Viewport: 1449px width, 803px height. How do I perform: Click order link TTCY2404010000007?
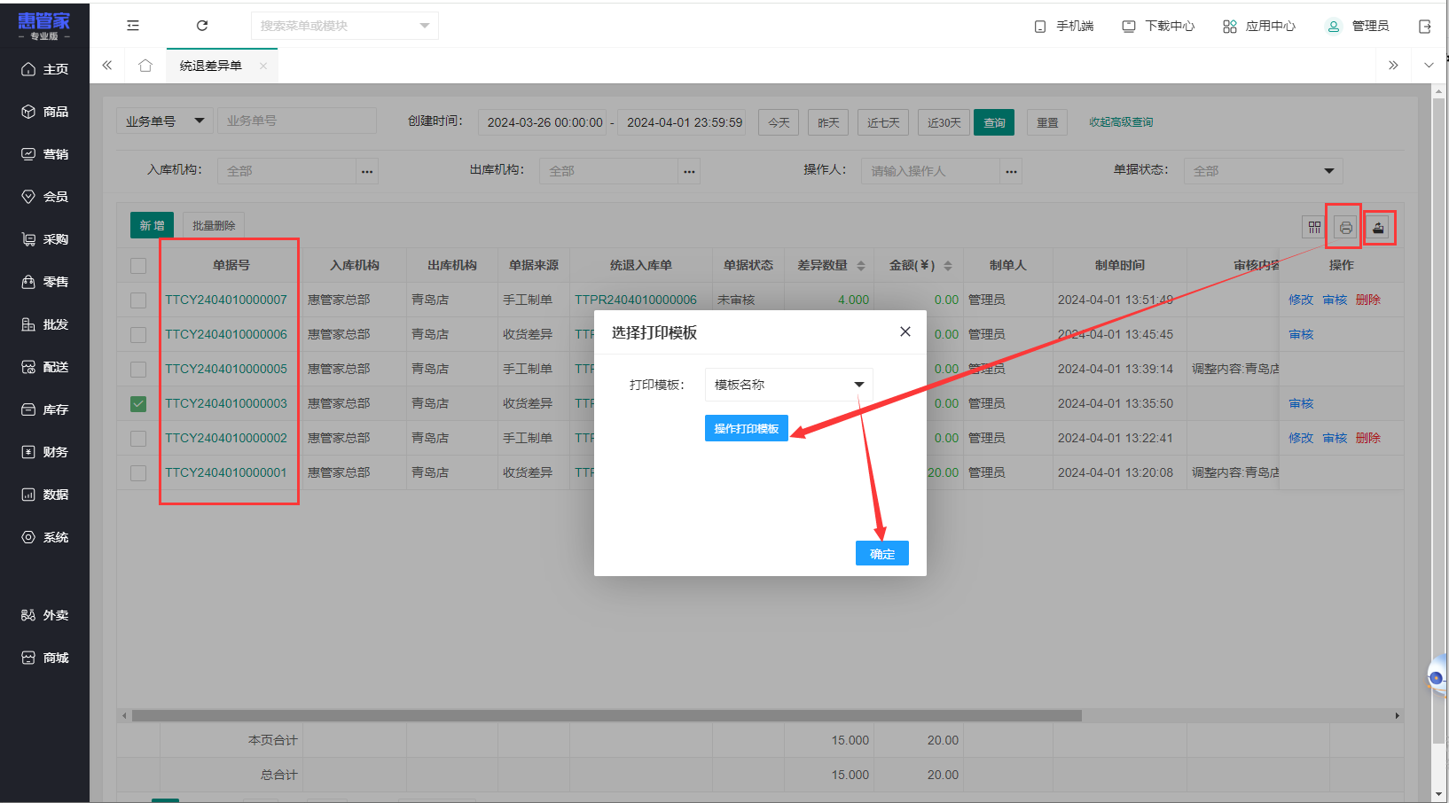pos(226,300)
